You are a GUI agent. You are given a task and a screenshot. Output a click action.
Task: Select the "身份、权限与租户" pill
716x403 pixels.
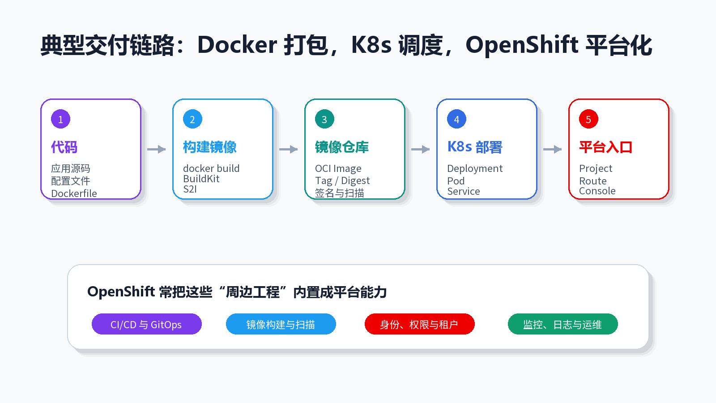(x=420, y=324)
